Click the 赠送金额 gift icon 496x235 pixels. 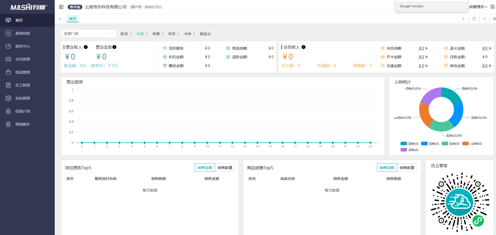[x=165, y=66]
